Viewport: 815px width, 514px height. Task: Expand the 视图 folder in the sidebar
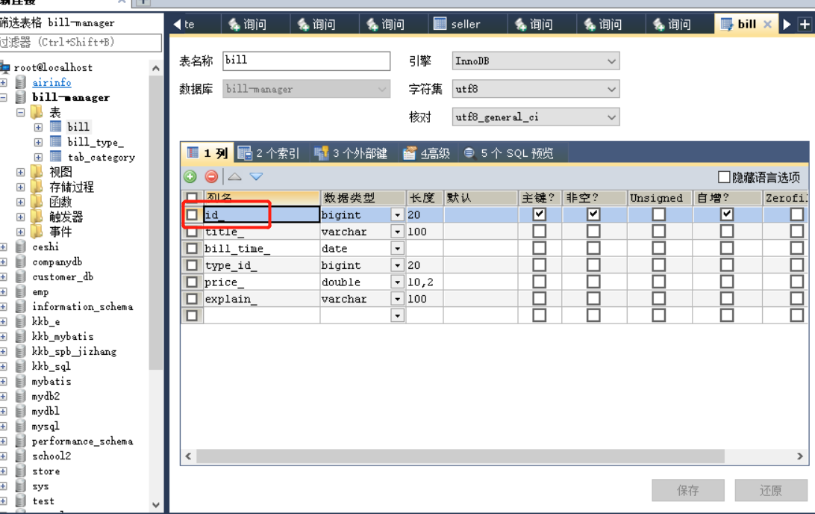pyautogui.click(x=19, y=171)
